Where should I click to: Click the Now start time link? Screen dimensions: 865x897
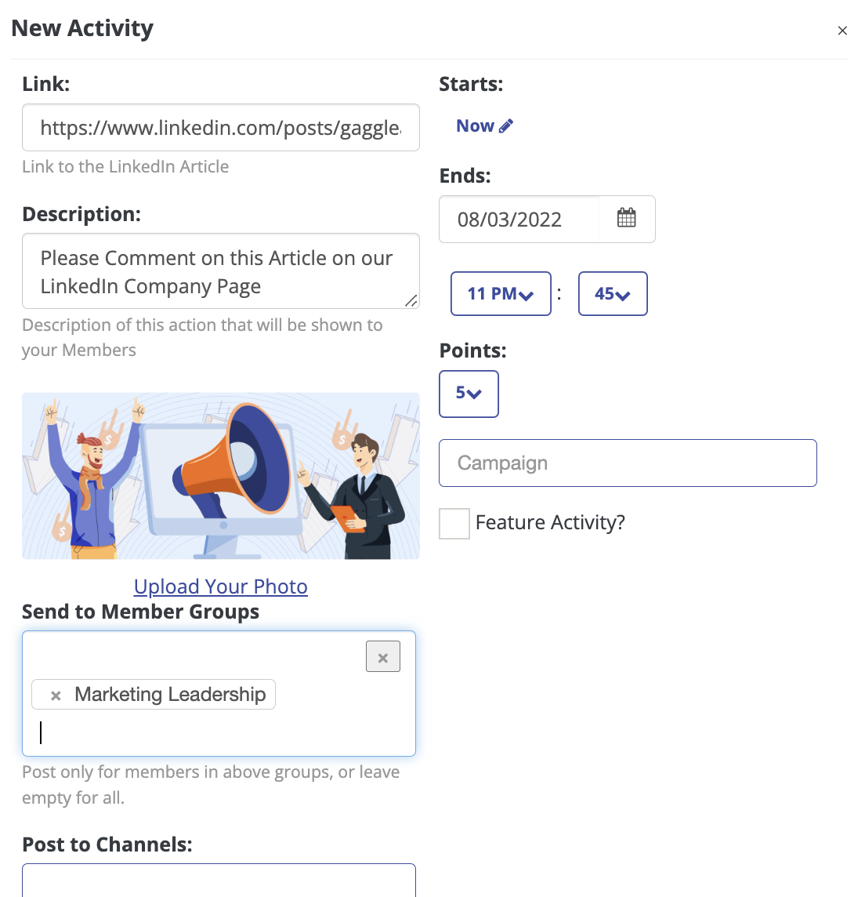click(475, 126)
